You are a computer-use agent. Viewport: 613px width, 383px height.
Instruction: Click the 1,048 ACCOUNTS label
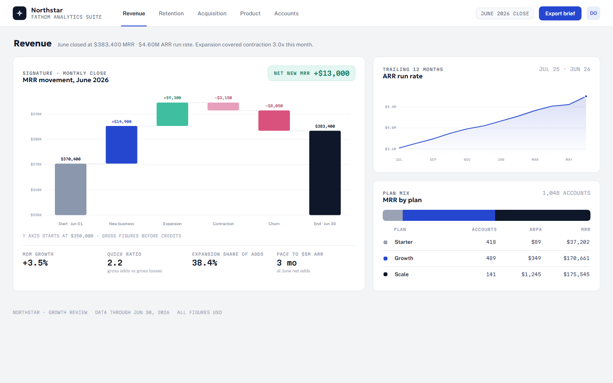[566, 193]
